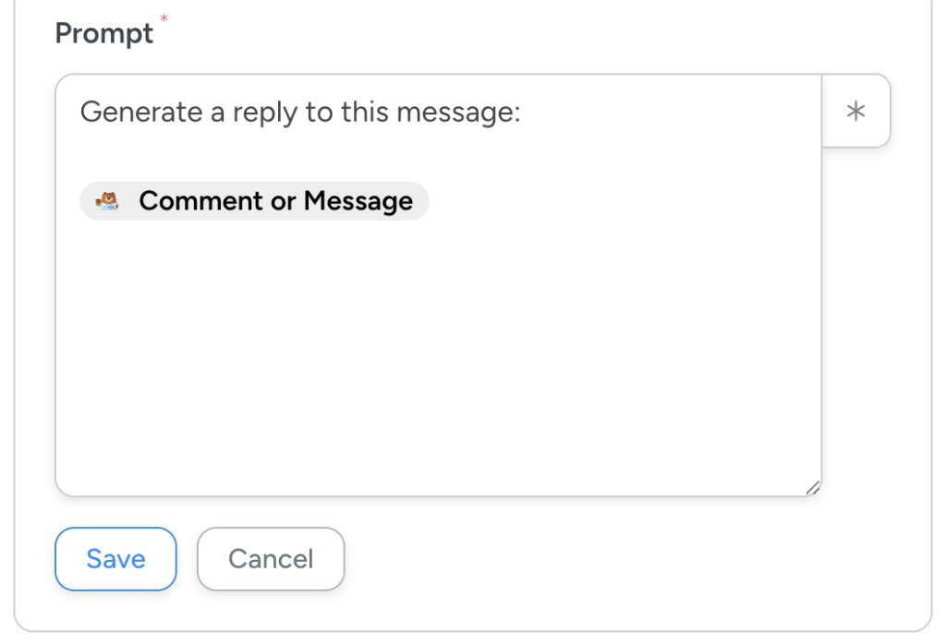Viewport: 946px width, 643px height.
Task: Select the rounded token pill in the prompt
Action: [x=254, y=200]
